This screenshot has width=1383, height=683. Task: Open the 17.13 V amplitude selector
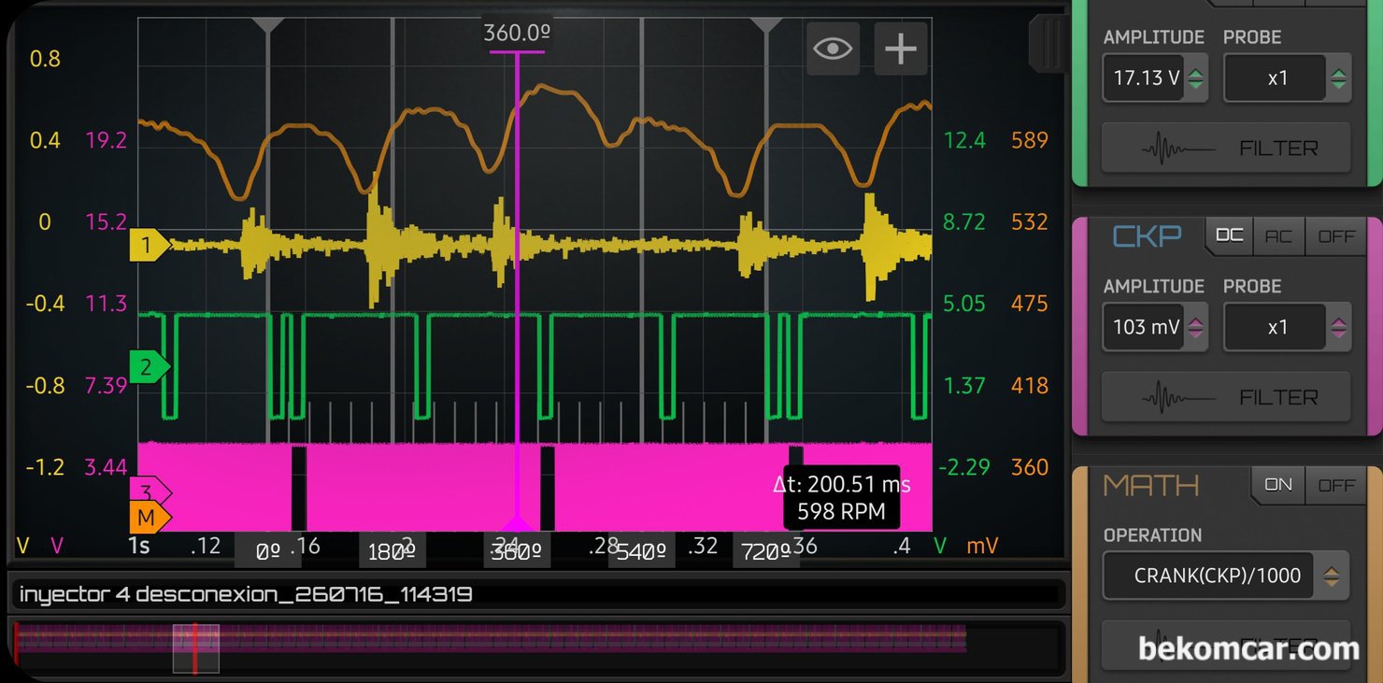coord(1155,78)
